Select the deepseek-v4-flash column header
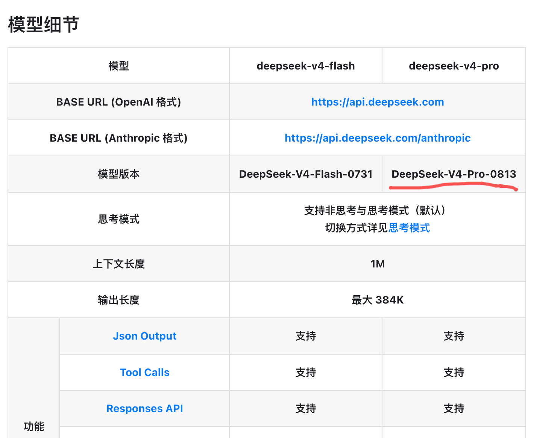Image resolution: width=534 pixels, height=438 pixels. (x=306, y=66)
